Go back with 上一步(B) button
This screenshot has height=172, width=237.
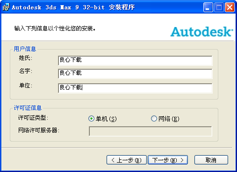(127, 160)
